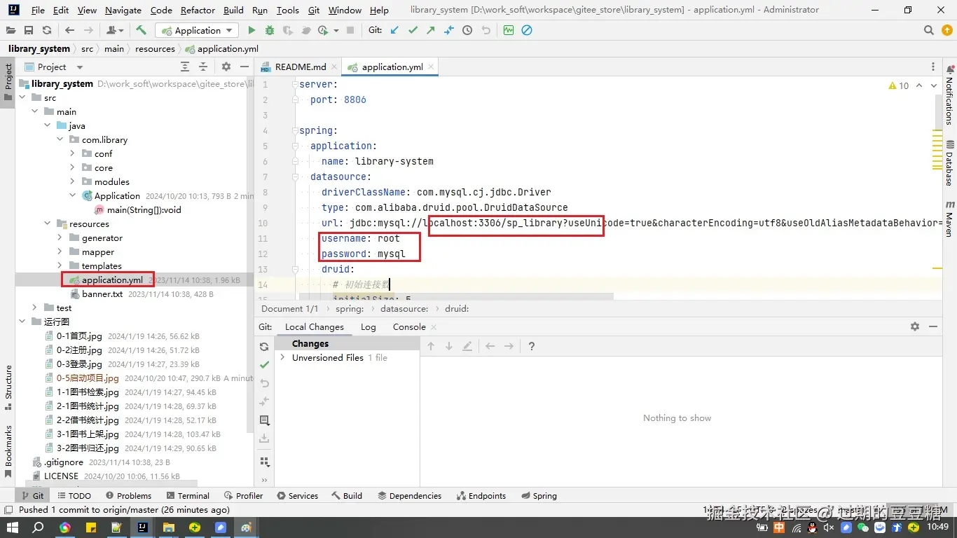Select banner.txt in project tree
The width and height of the screenshot is (957, 538).
pos(102,294)
